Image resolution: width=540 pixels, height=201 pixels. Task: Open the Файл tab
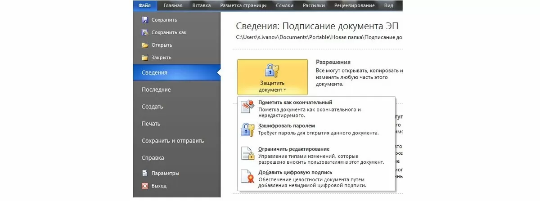pos(145,5)
